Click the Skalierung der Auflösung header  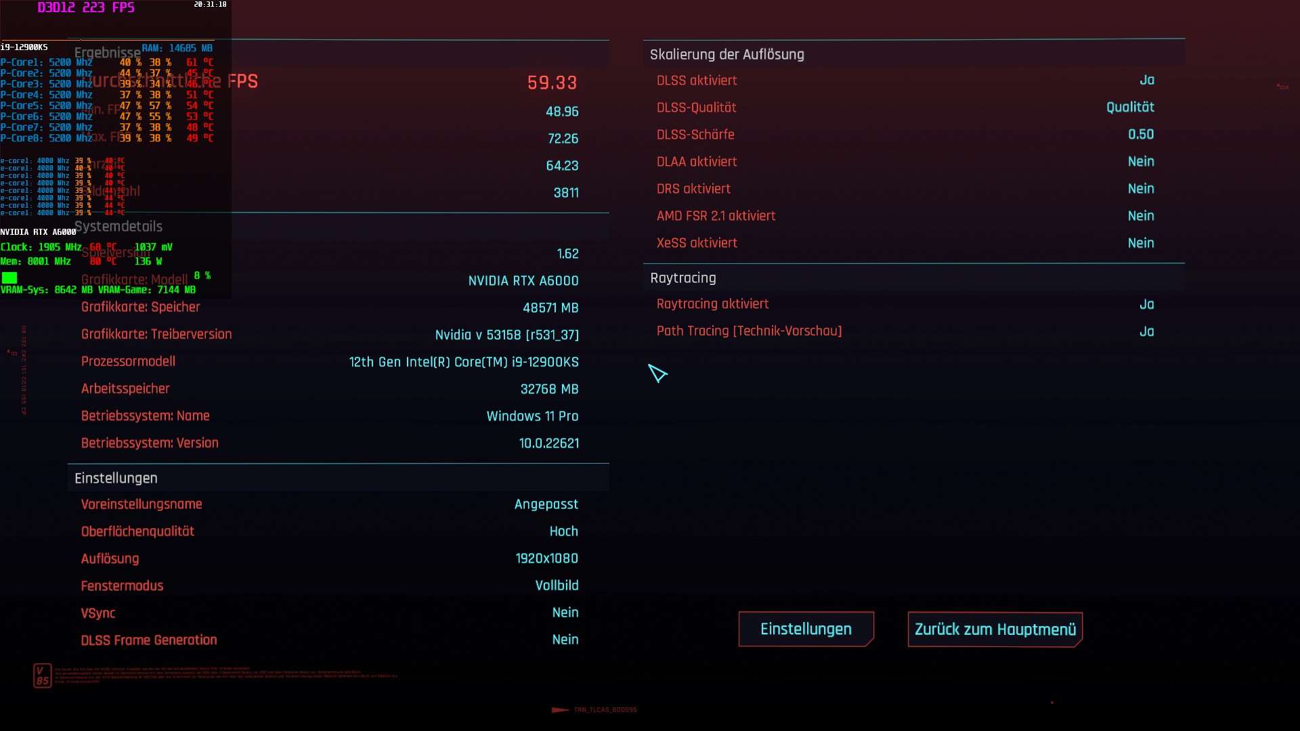click(727, 55)
